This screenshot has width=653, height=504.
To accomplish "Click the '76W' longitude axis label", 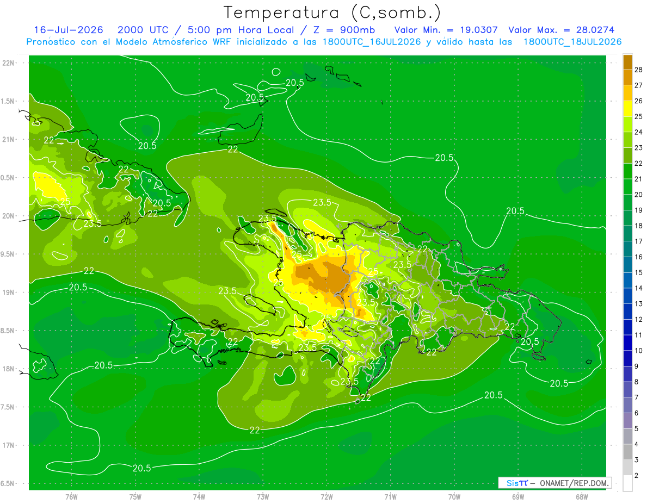I will coord(71,497).
